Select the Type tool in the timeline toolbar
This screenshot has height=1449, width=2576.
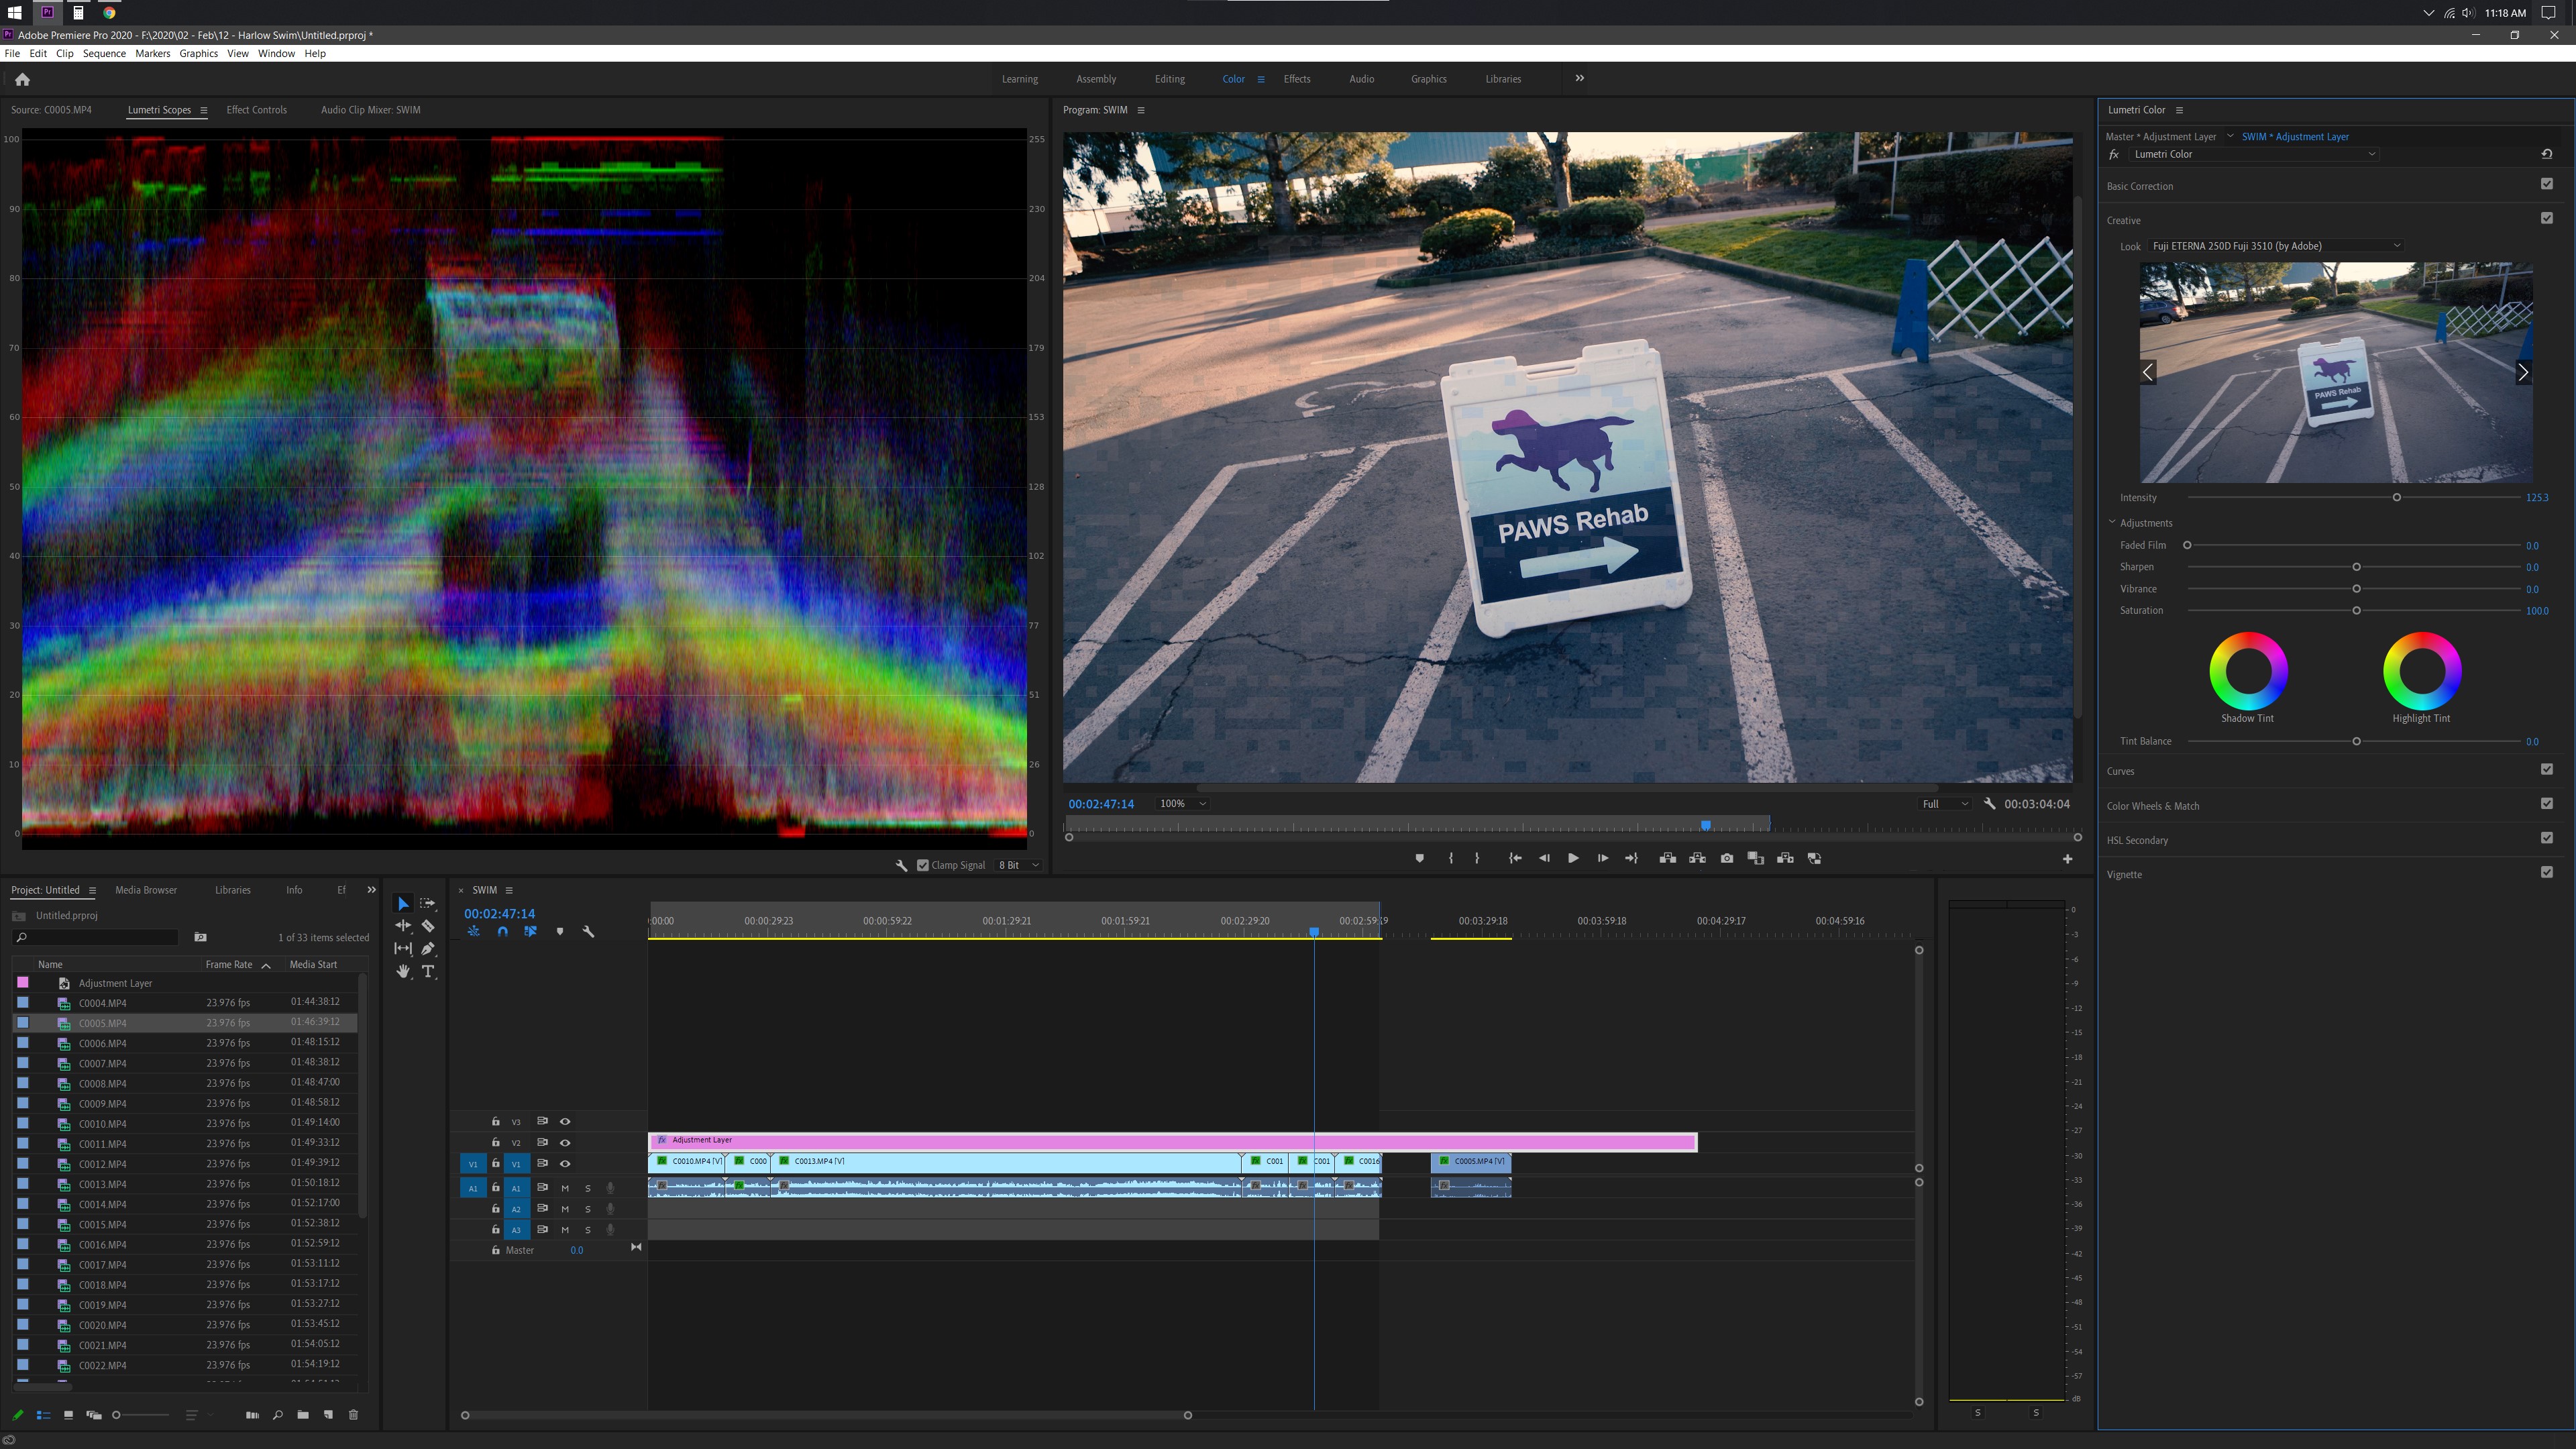[428, 971]
